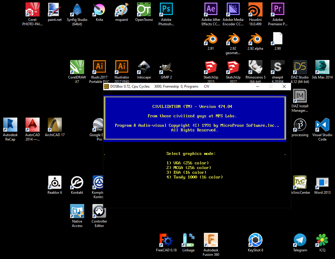Viewport: 335px width, 259px height.
Task: Select the Inkscape desktop icon
Action: pyautogui.click(x=144, y=67)
